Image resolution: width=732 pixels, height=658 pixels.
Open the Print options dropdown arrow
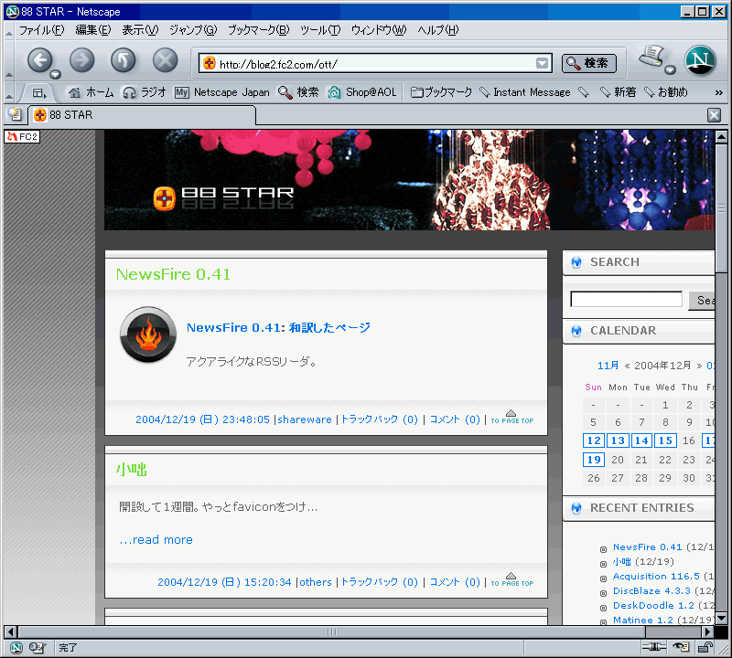(x=671, y=70)
